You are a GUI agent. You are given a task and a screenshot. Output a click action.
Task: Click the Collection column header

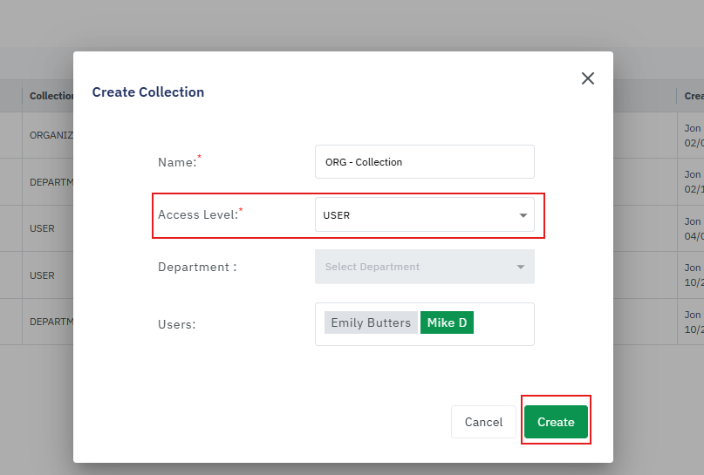pyautogui.click(x=51, y=96)
